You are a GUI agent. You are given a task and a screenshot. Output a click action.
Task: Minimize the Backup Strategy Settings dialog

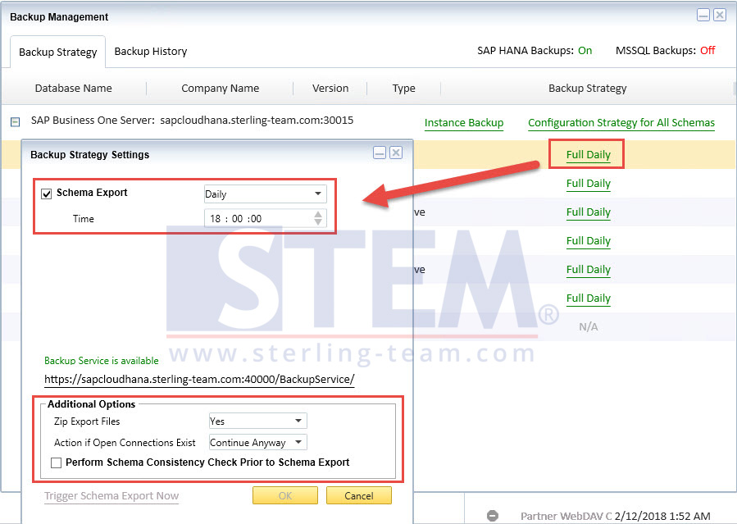click(x=380, y=153)
